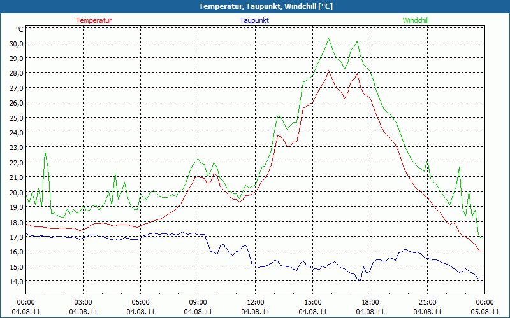510x318 pixels.
Task: Click the '19,0' y-axis value
Action: [x=17, y=207]
